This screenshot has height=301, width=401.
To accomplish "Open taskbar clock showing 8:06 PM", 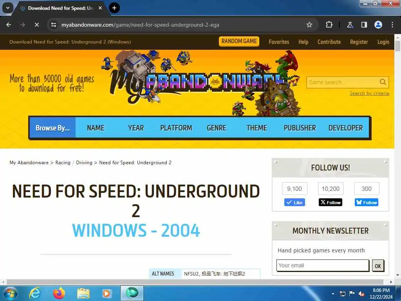I will coord(381,293).
